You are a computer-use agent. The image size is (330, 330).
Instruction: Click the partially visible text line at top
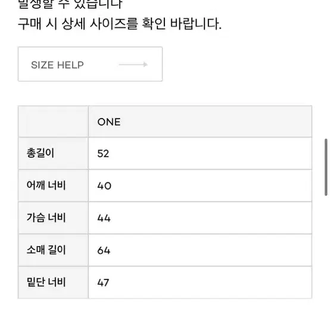[x=70, y=4]
